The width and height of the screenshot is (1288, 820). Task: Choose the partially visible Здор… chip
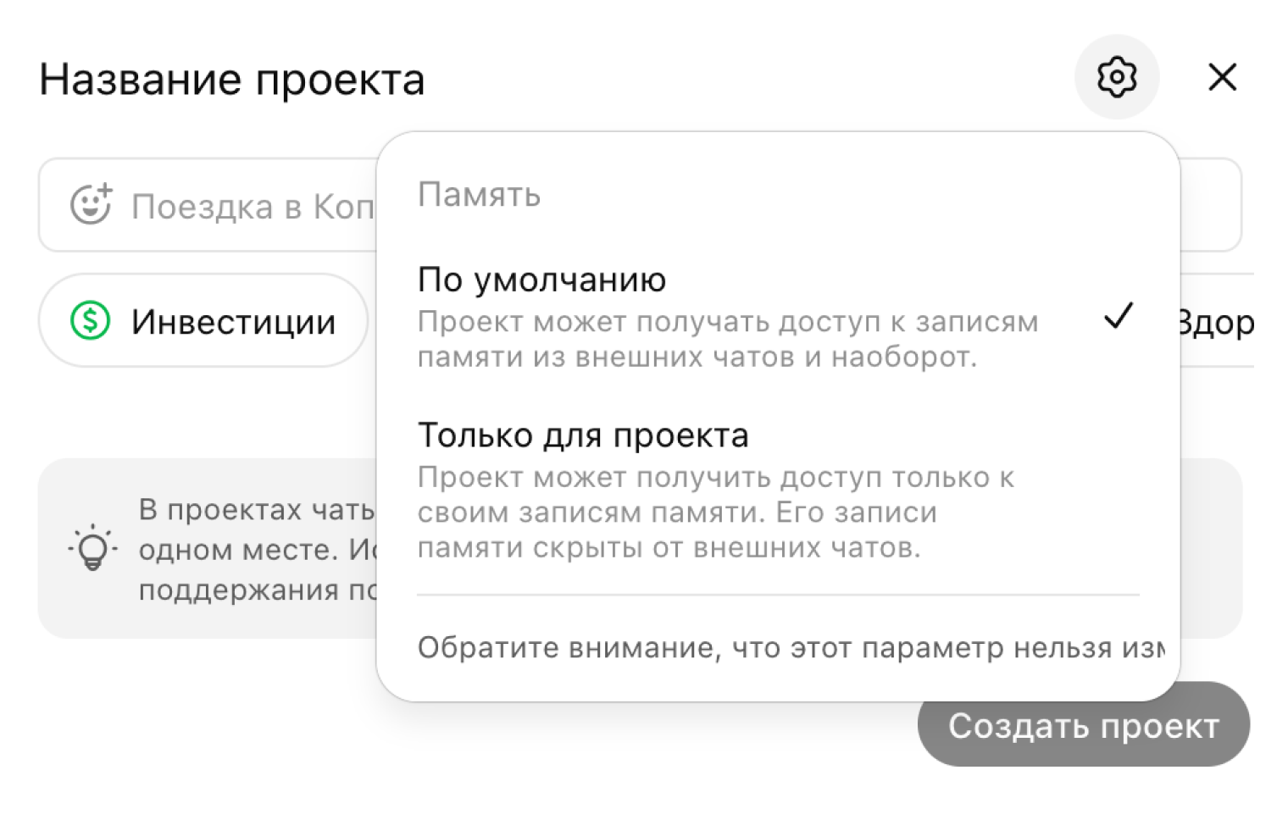pyautogui.click(x=1216, y=323)
